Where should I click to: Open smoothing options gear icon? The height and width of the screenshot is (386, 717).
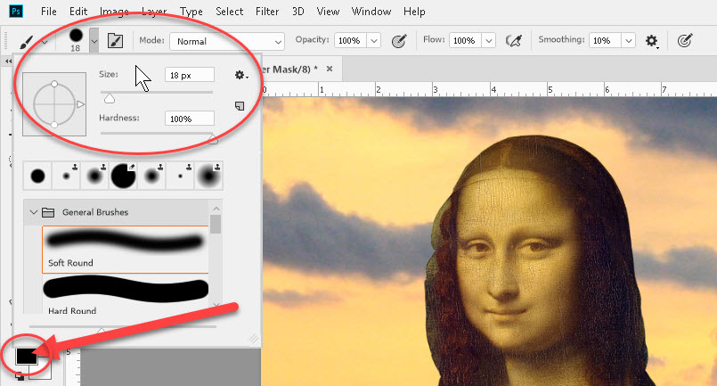click(652, 41)
